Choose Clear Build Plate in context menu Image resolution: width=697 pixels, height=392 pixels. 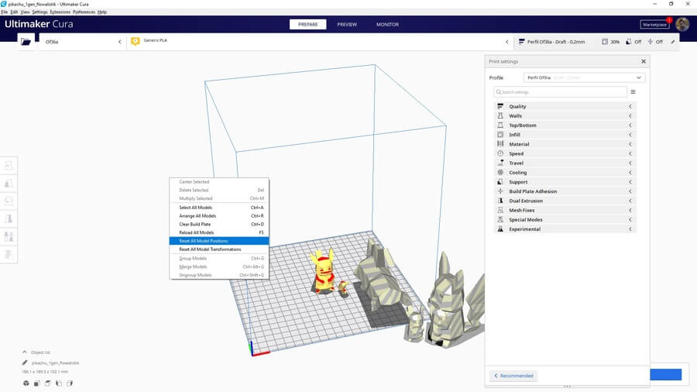point(219,225)
